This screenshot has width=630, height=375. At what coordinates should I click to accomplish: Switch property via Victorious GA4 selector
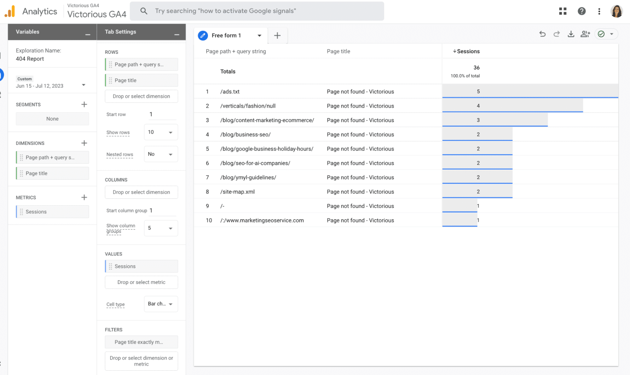(x=97, y=11)
